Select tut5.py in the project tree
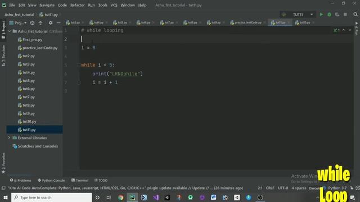Image resolution: width=360 pixels, height=202 pixels. click(x=29, y=81)
